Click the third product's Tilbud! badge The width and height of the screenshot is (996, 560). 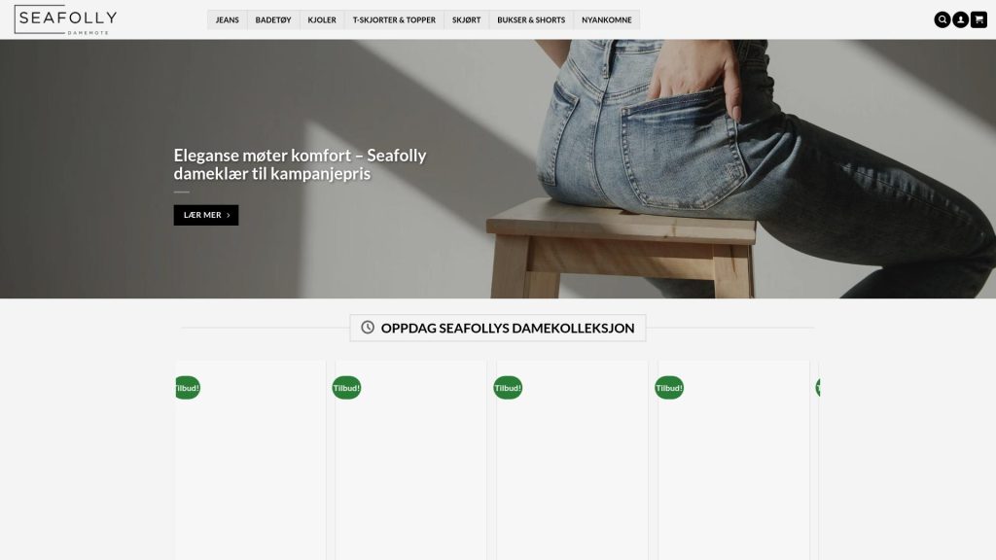click(x=508, y=387)
